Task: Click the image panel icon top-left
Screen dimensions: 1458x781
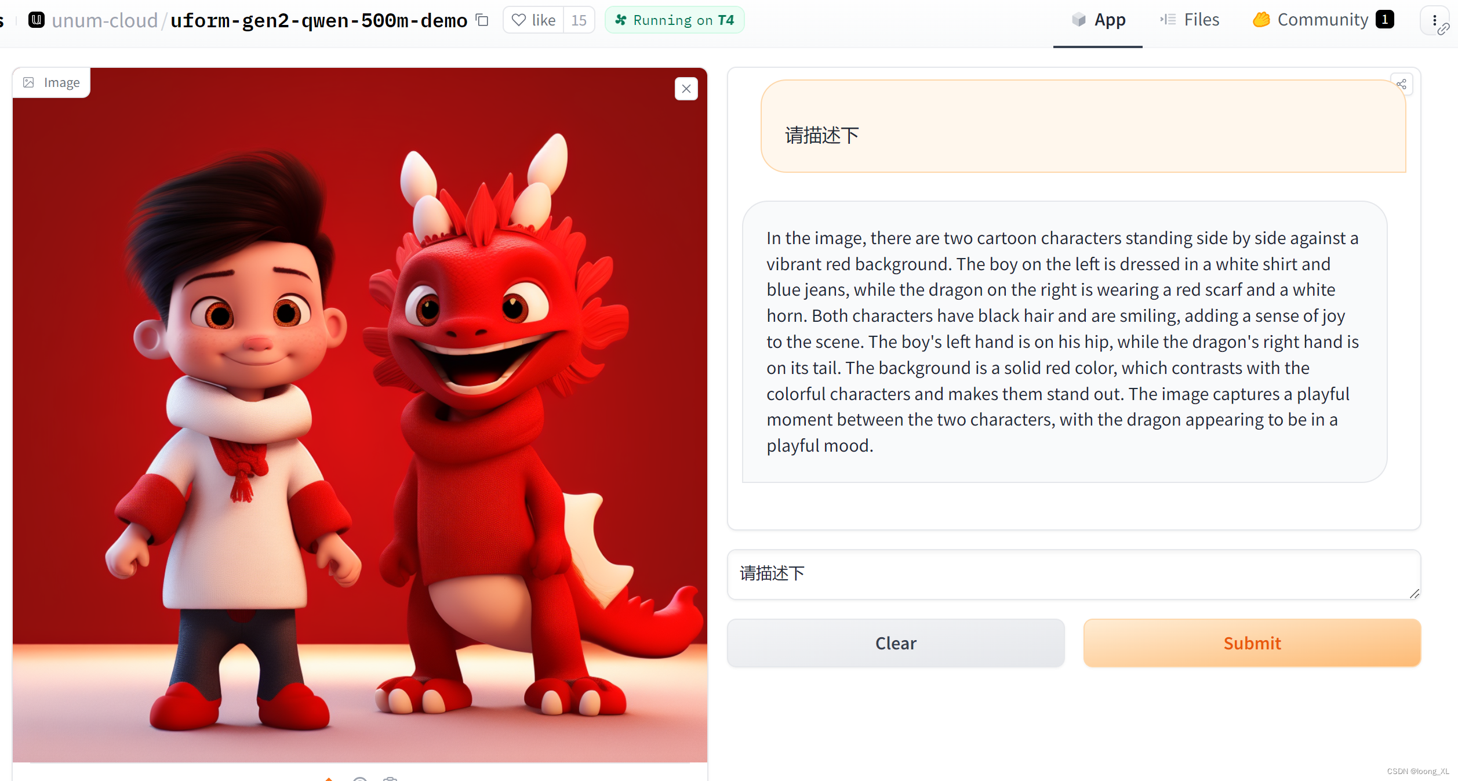Action: pyautogui.click(x=28, y=82)
